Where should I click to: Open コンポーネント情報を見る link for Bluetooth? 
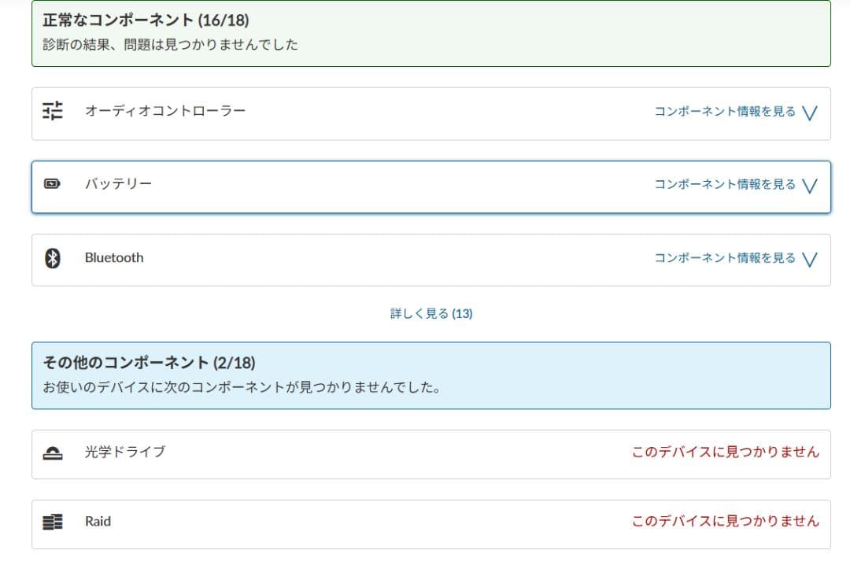pyautogui.click(x=725, y=258)
